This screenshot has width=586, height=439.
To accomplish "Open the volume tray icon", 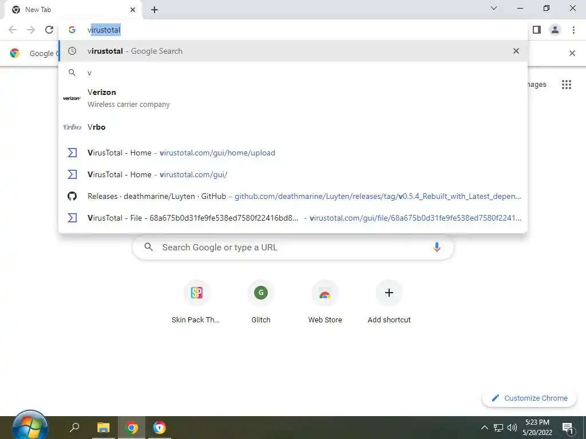I will coord(512,428).
